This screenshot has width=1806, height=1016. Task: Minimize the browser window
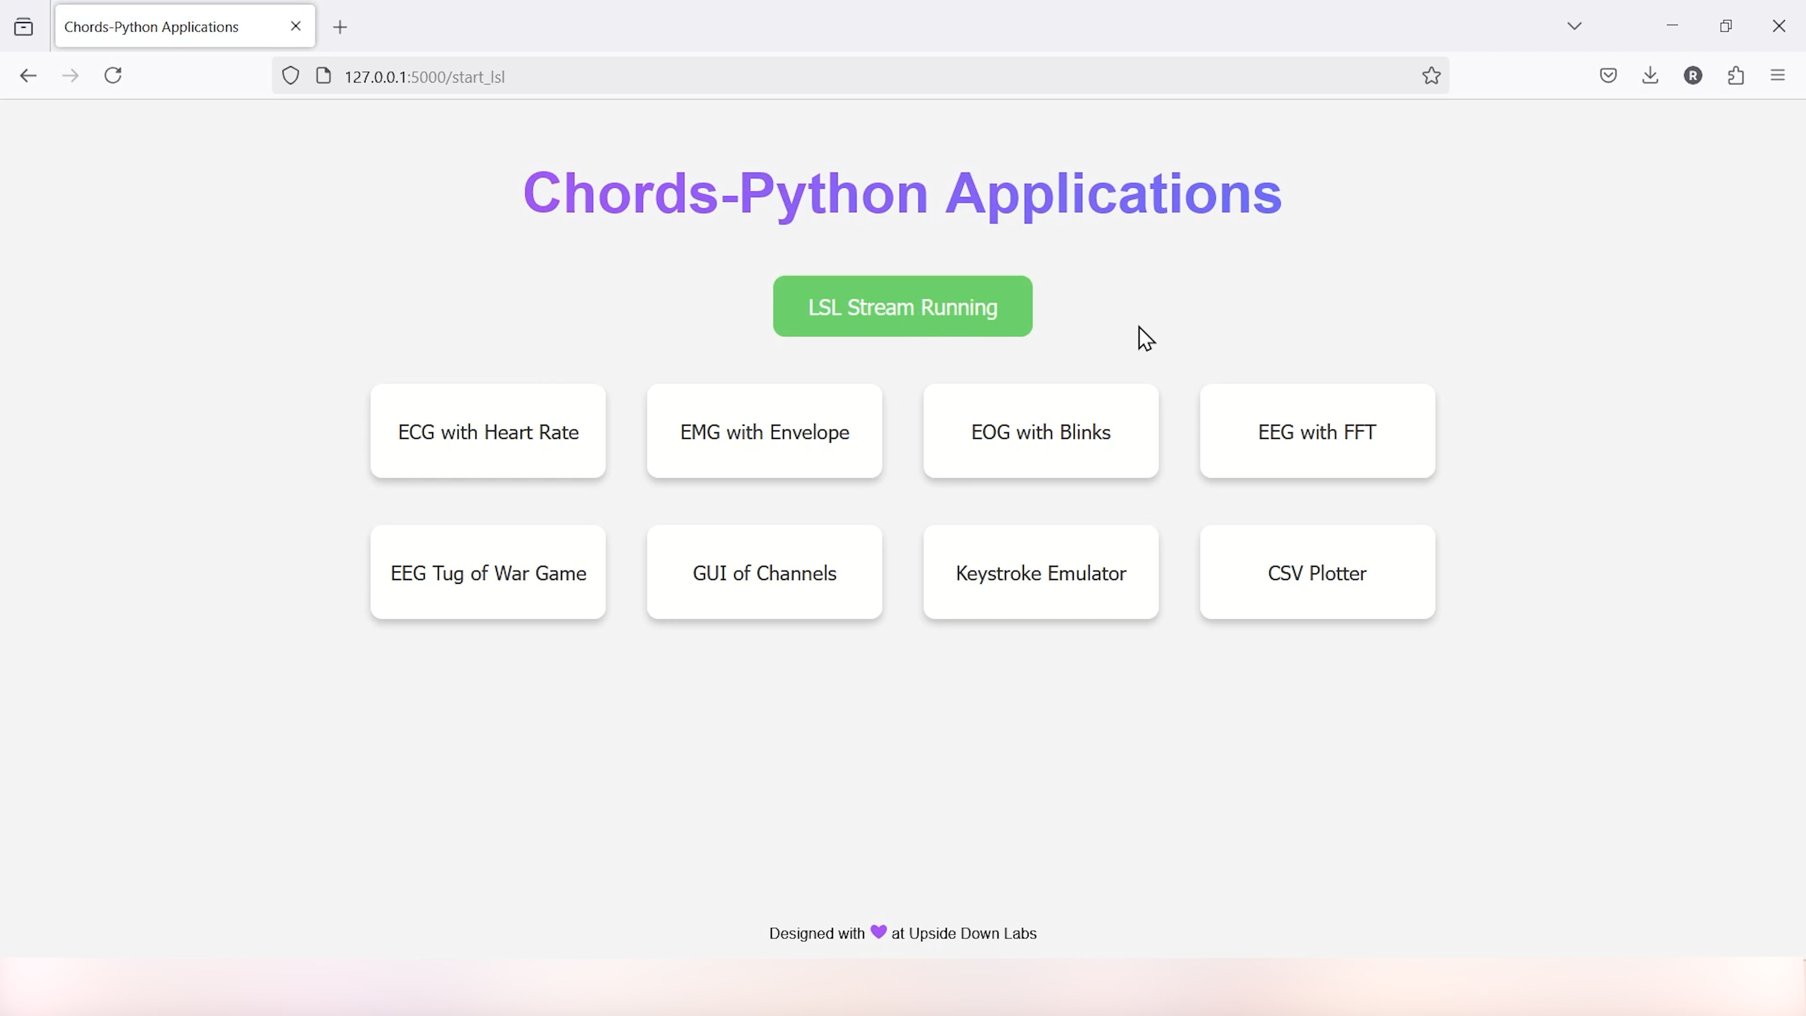click(1672, 26)
